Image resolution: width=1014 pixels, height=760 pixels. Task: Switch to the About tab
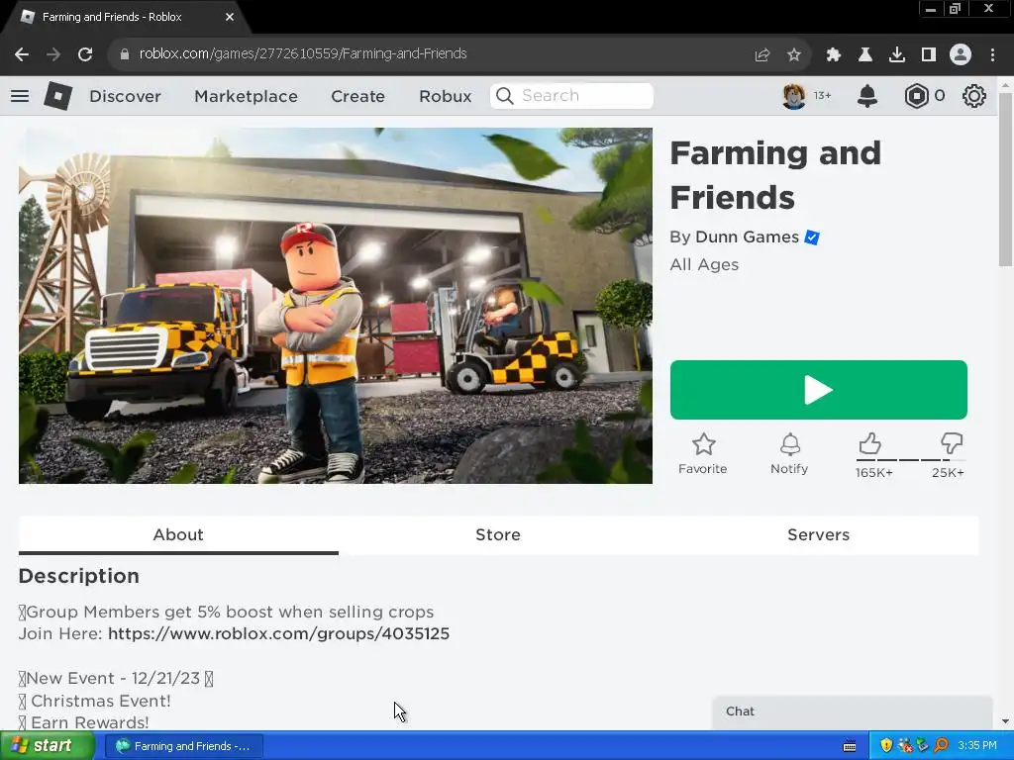pos(178,535)
